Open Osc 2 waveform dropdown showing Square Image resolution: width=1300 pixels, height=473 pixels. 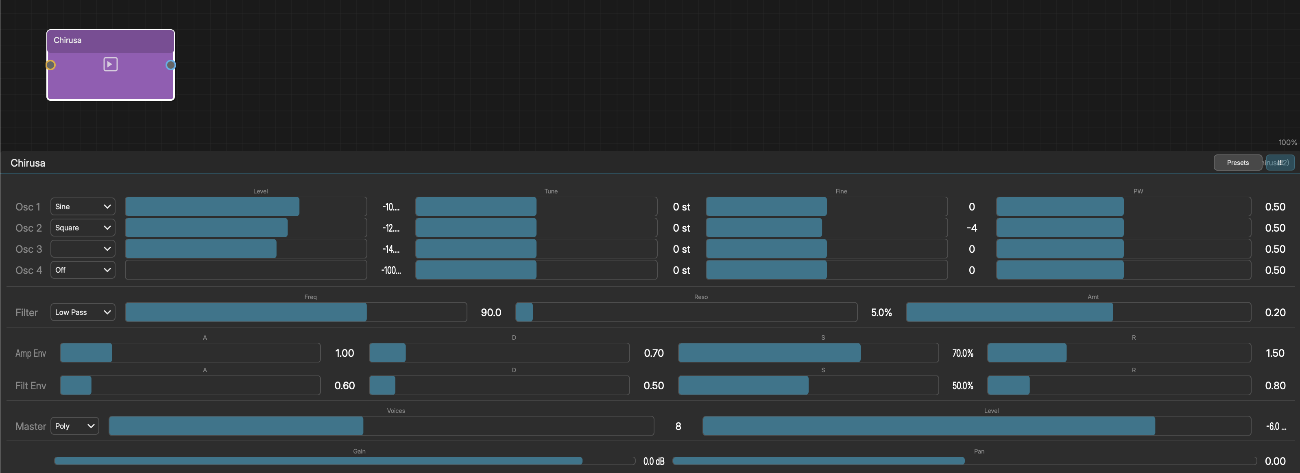tap(83, 228)
